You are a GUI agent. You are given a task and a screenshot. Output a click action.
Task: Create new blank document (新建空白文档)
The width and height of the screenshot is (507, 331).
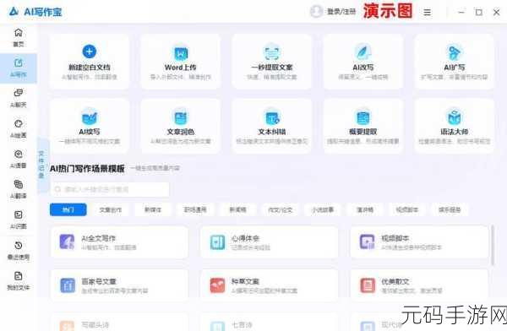click(x=90, y=62)
